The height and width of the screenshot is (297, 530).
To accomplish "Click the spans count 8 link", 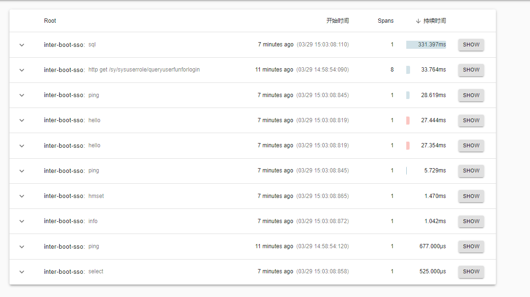I will (x=392, y=69).
